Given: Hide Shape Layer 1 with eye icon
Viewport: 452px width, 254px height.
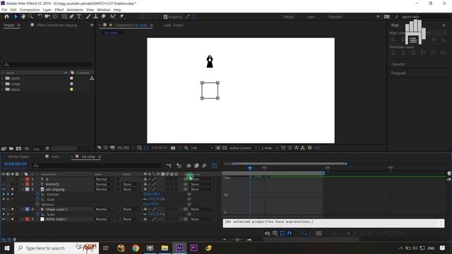Looking at the screenshot, I should (4, 209).
